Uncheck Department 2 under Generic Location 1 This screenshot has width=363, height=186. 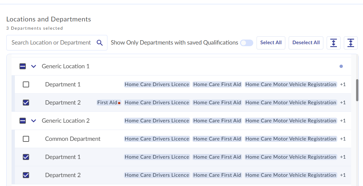[26, 102]
